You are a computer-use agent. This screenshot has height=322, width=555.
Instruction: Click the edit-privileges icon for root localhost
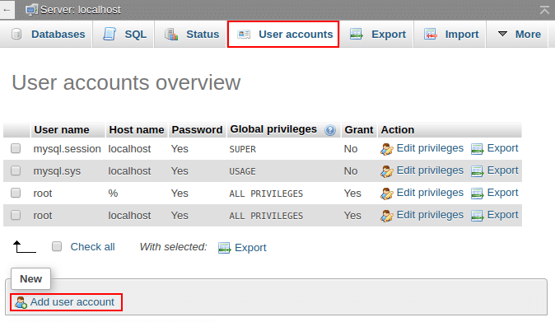[386, 216]
